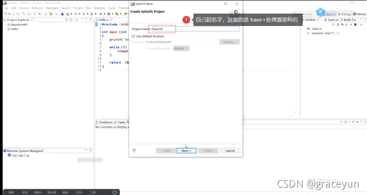Switch to the Outline tab

310,20
